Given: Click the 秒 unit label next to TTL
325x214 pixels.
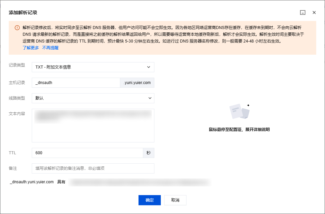Looking at the screenshot, I should pyautogui.click(x=149, y=153).
